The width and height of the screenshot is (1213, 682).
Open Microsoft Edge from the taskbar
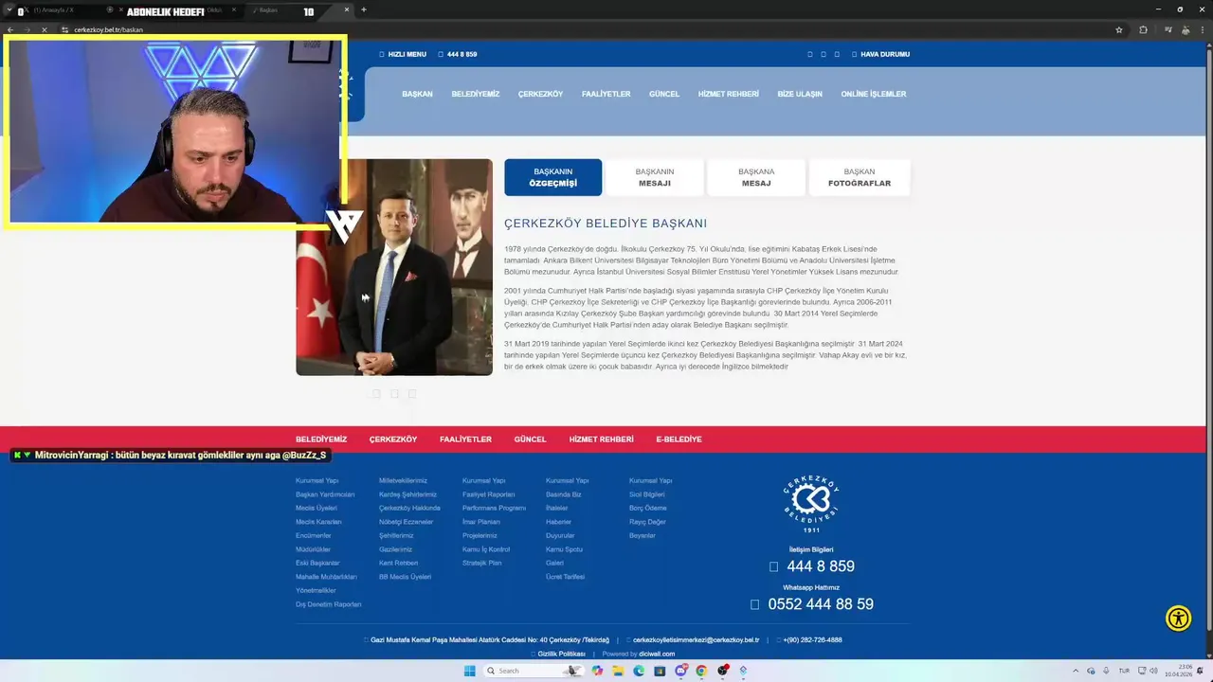[x=639, y=671]
